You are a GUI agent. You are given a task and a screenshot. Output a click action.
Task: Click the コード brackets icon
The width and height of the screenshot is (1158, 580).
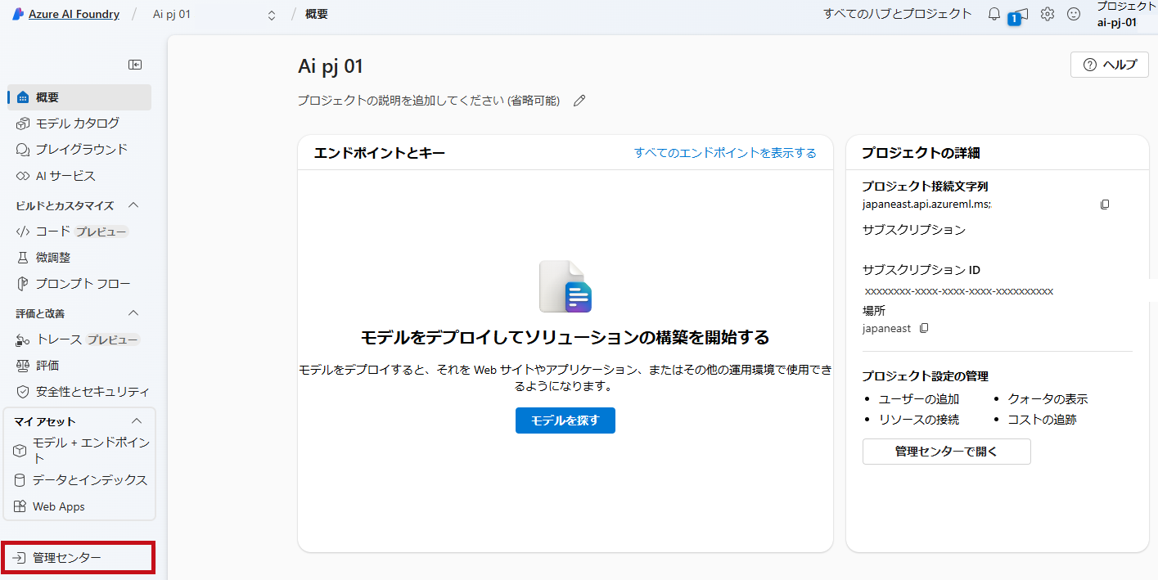[x=23, y=232]
